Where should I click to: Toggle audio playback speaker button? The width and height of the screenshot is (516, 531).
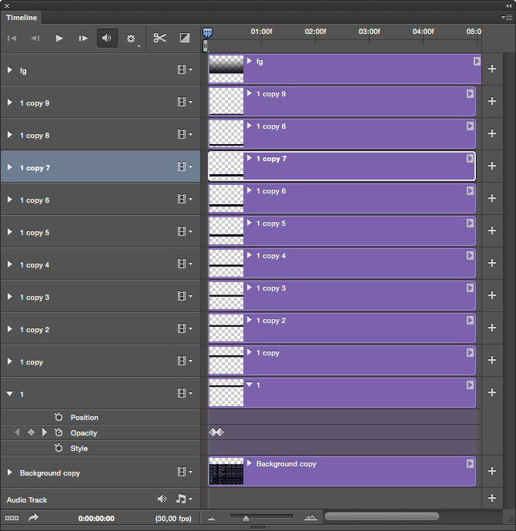(107, 38)
